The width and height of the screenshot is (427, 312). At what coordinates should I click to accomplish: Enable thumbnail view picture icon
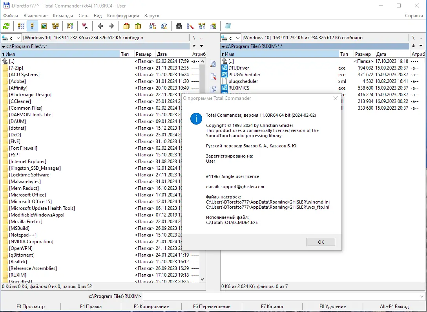pos(44,26)
